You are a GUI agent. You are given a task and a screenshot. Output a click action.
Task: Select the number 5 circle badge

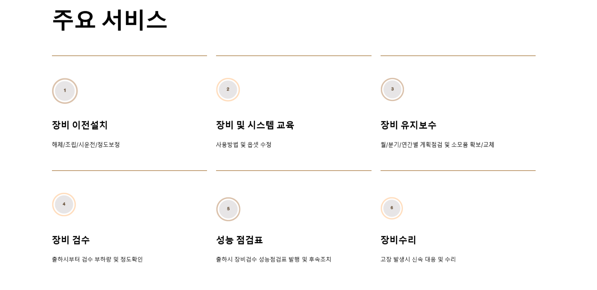point(228,209)
